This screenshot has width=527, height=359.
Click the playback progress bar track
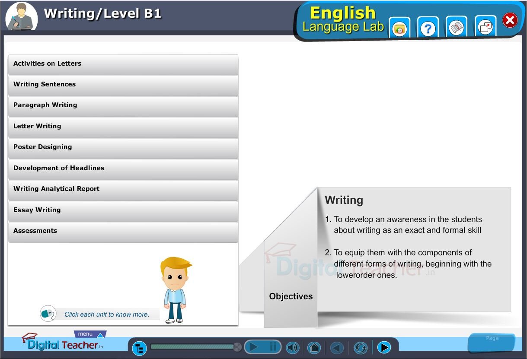coord(193,346)
